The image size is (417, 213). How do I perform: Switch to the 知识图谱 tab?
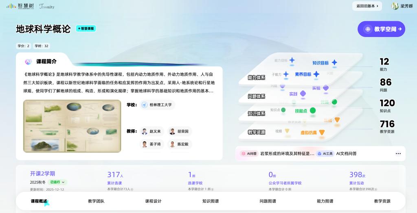211,201
